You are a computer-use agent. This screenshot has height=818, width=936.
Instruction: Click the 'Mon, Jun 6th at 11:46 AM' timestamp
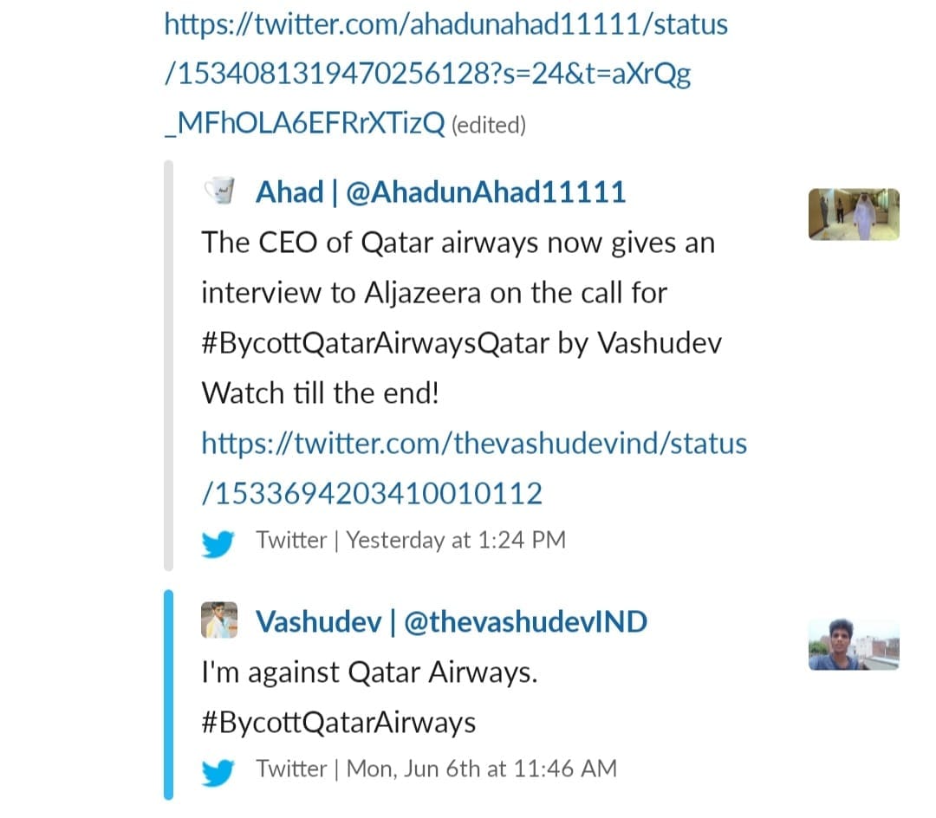pos(481,769)
